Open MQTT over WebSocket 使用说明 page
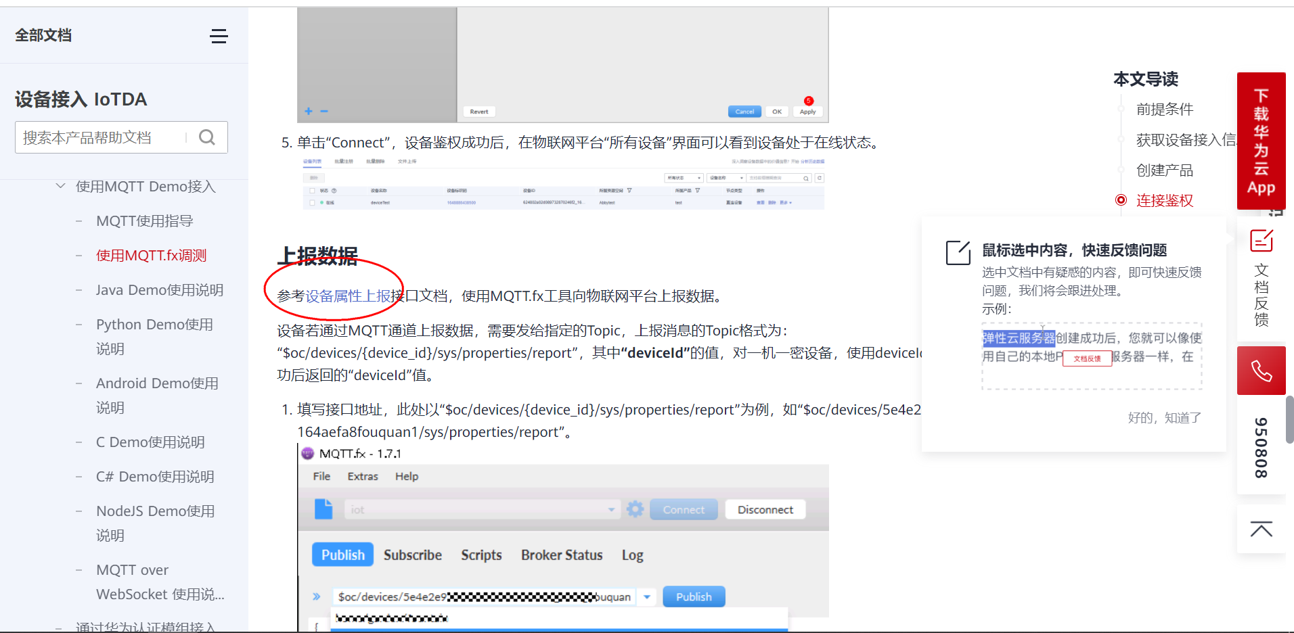This screenshot has width=1294, height=633. [160, 582]
